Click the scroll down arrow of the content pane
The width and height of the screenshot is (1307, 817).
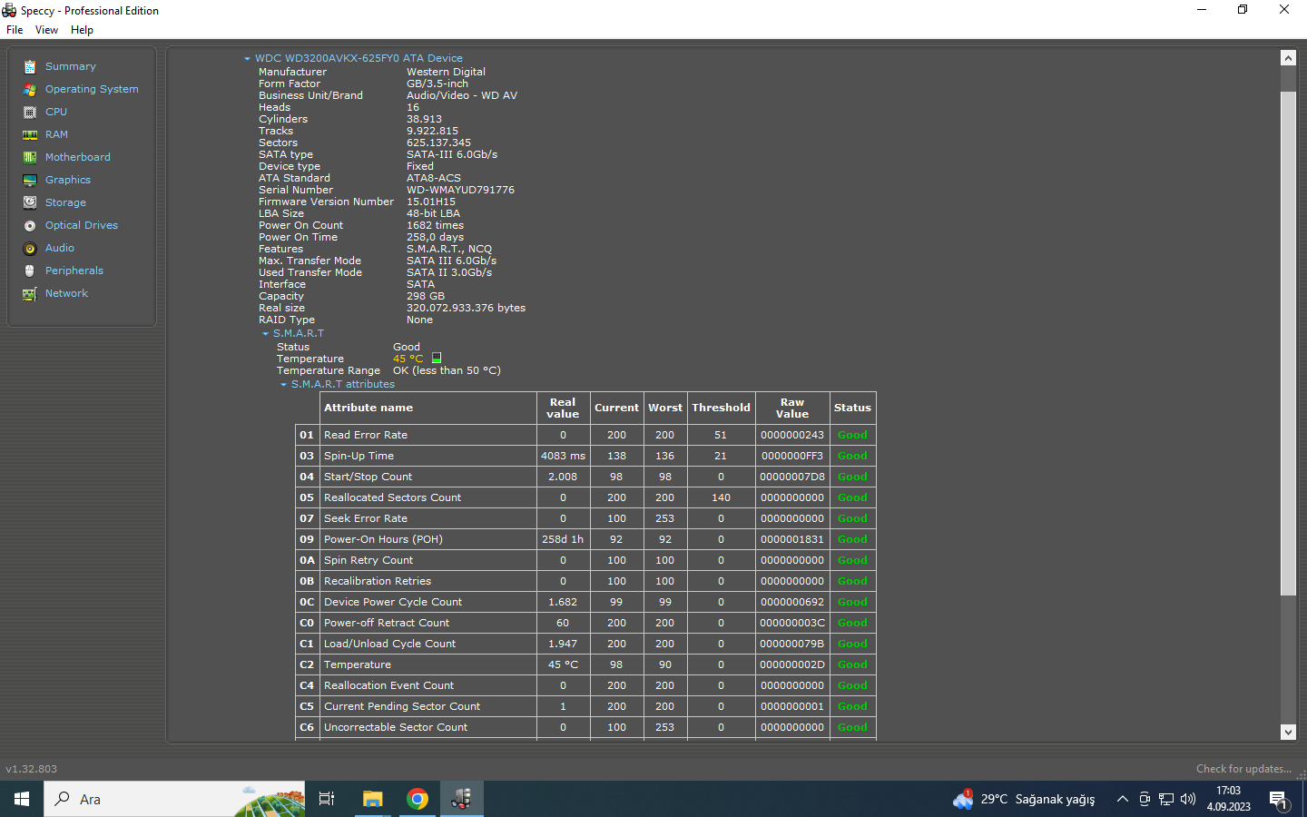coord(1288,732)
